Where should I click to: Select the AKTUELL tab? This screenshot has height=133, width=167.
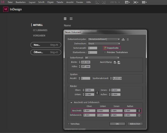pyautogui.click(x=38, y=25)
